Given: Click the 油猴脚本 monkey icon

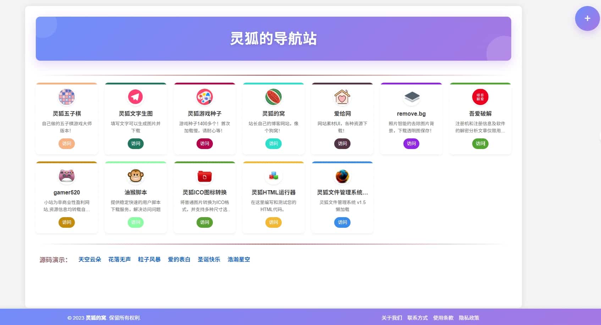Looking at the screenshot, I should point(136,176).
